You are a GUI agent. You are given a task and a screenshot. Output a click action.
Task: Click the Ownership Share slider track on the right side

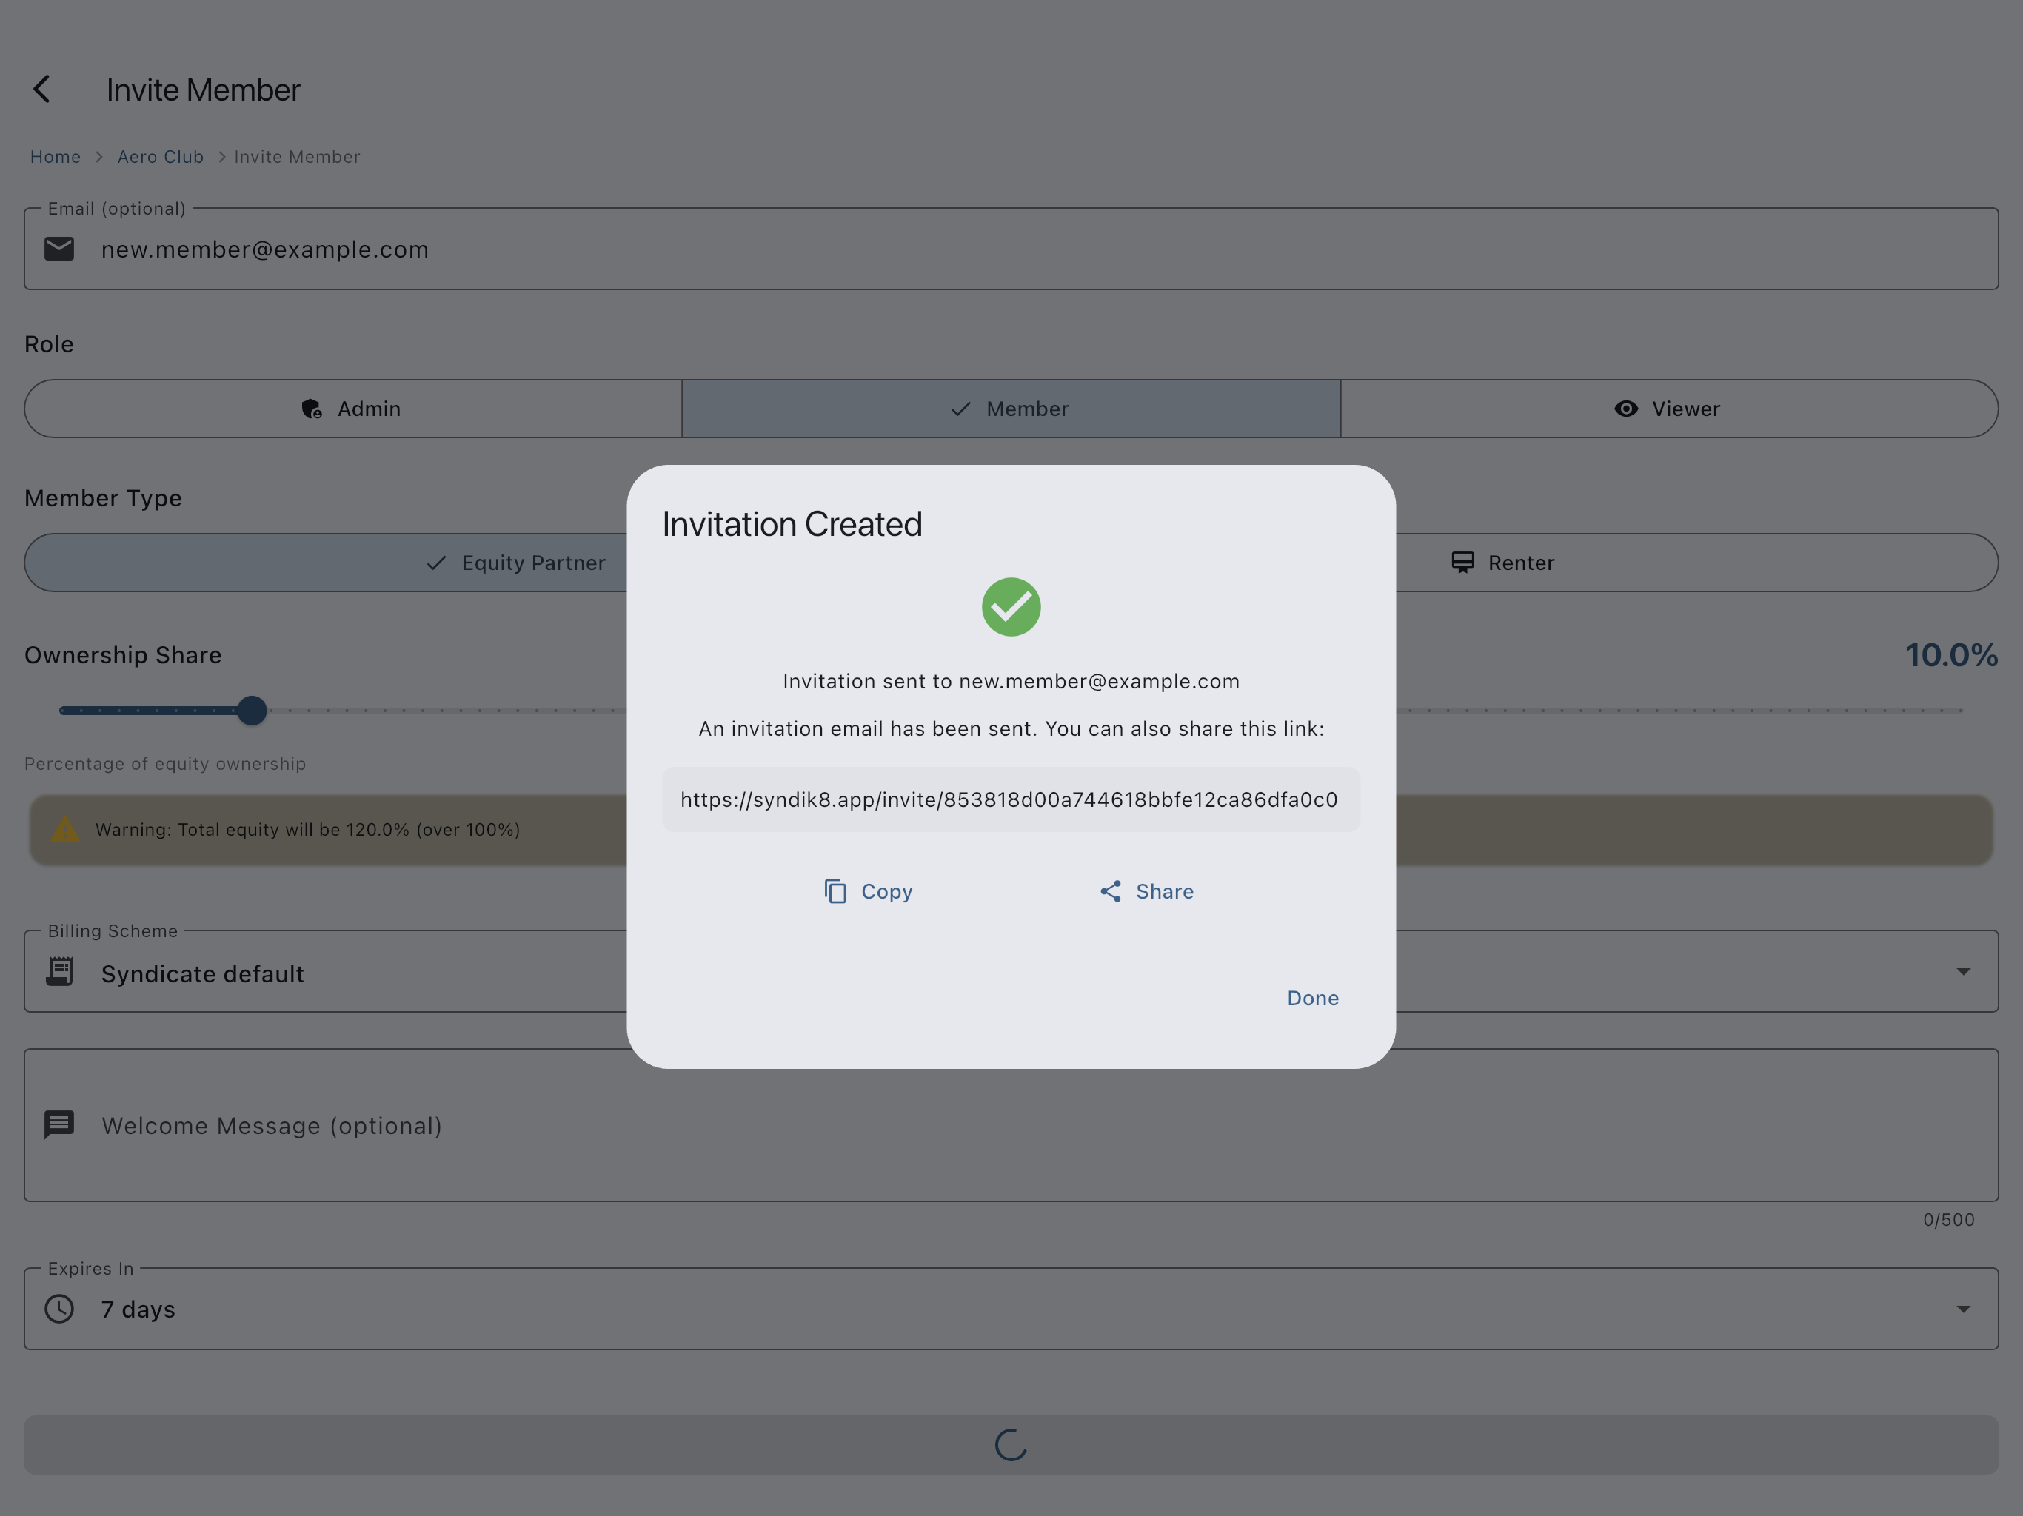click(x=1679, y=711)
